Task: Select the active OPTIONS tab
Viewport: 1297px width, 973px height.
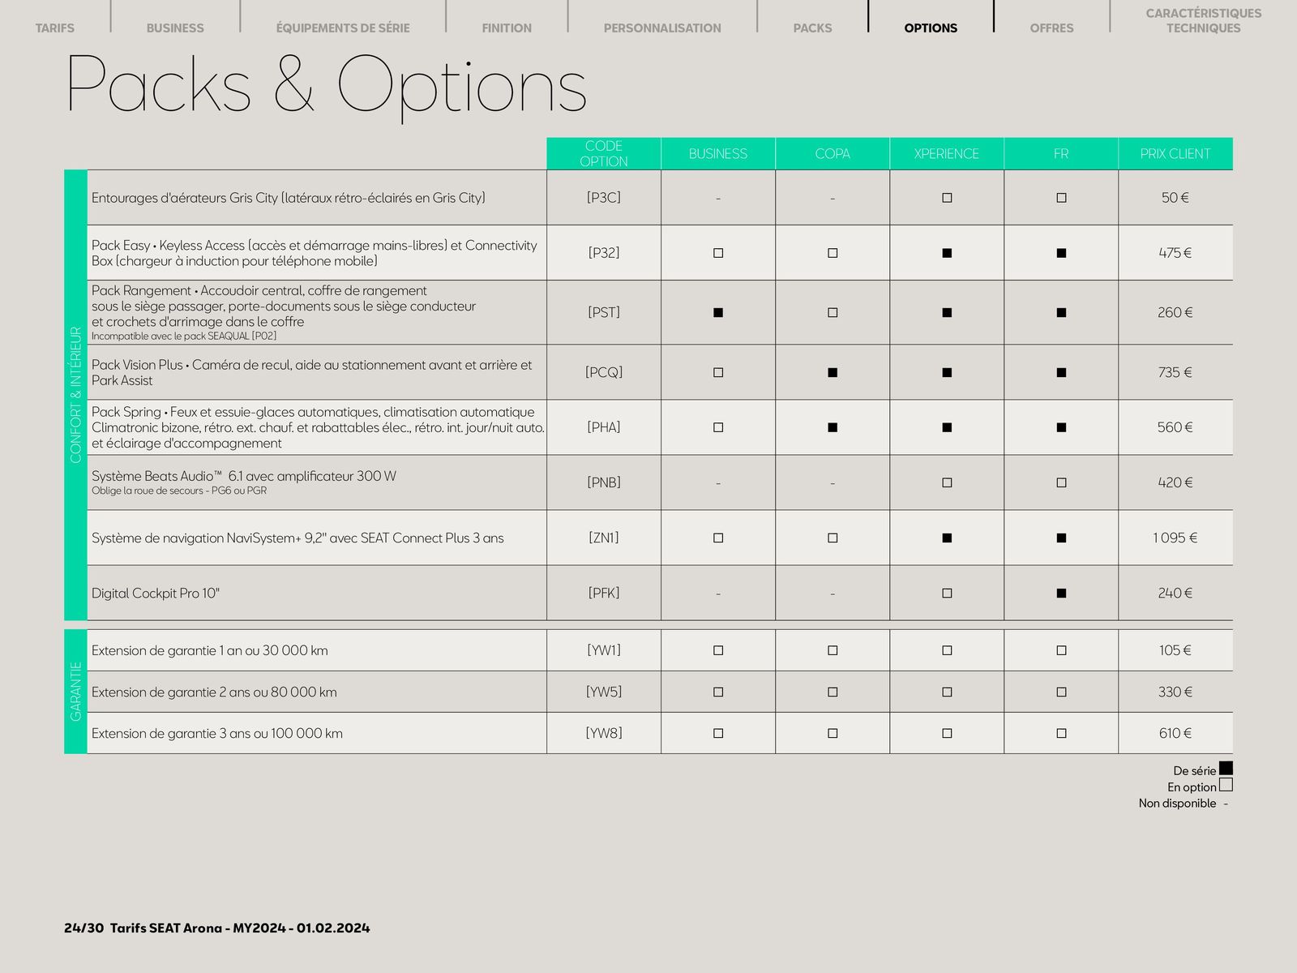Action: click(x=931, y=28)
